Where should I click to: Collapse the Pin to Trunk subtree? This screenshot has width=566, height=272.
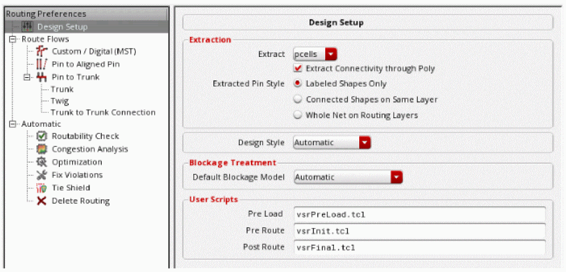point(28,77)
